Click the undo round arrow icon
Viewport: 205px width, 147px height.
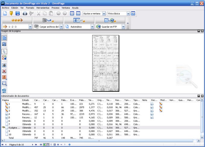coord(58,13)
